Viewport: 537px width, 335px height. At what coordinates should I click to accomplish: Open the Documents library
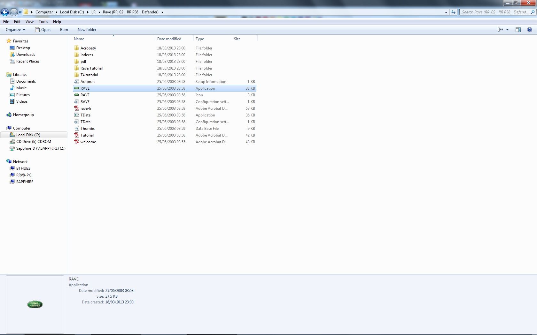[x=26, y=81]
